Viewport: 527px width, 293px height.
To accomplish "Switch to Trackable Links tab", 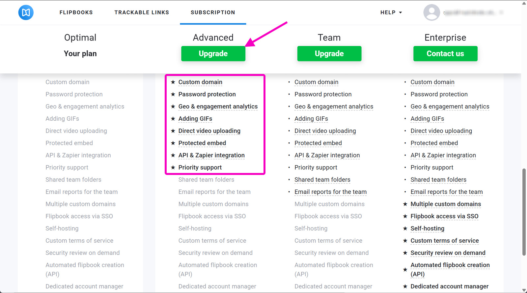I will (142, 12).
